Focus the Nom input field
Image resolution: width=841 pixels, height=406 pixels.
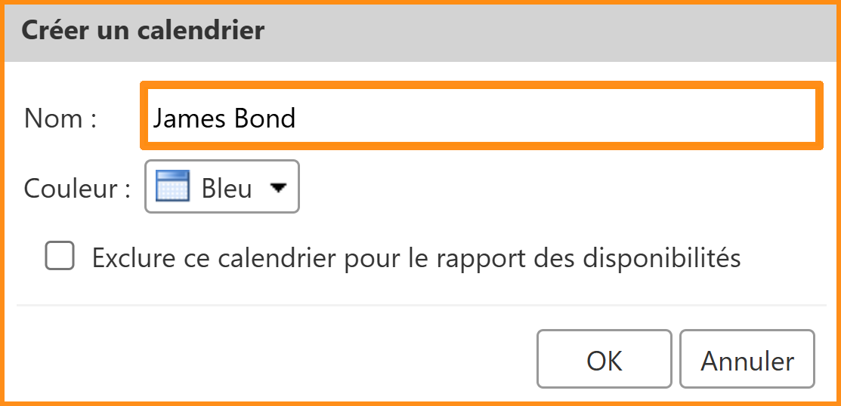[x=478, y=115]
